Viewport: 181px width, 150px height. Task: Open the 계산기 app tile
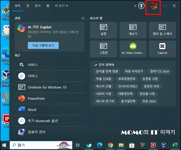[x=133, y=30]
